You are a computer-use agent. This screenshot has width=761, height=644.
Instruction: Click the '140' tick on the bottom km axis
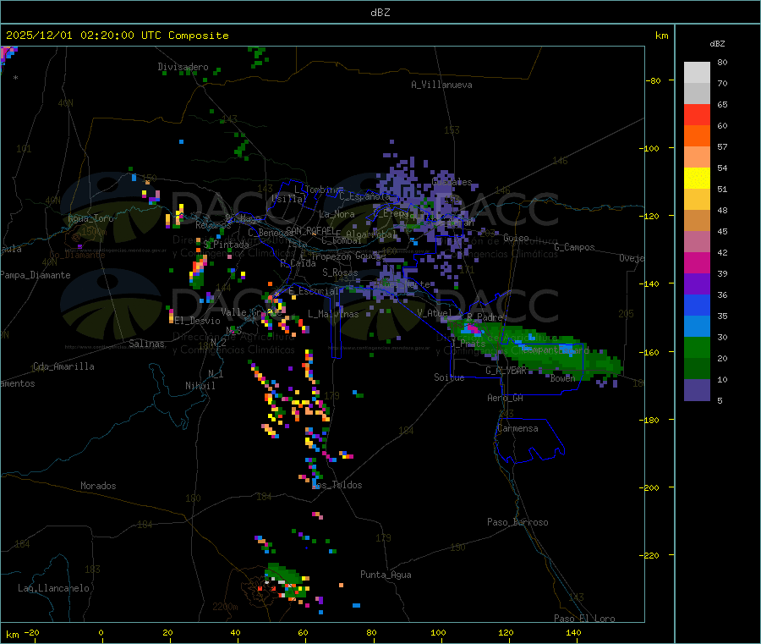573,632
